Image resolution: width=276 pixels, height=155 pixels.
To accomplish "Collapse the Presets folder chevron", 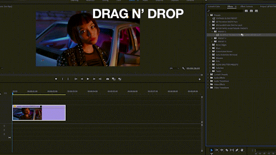I will [x=208, y=15].
